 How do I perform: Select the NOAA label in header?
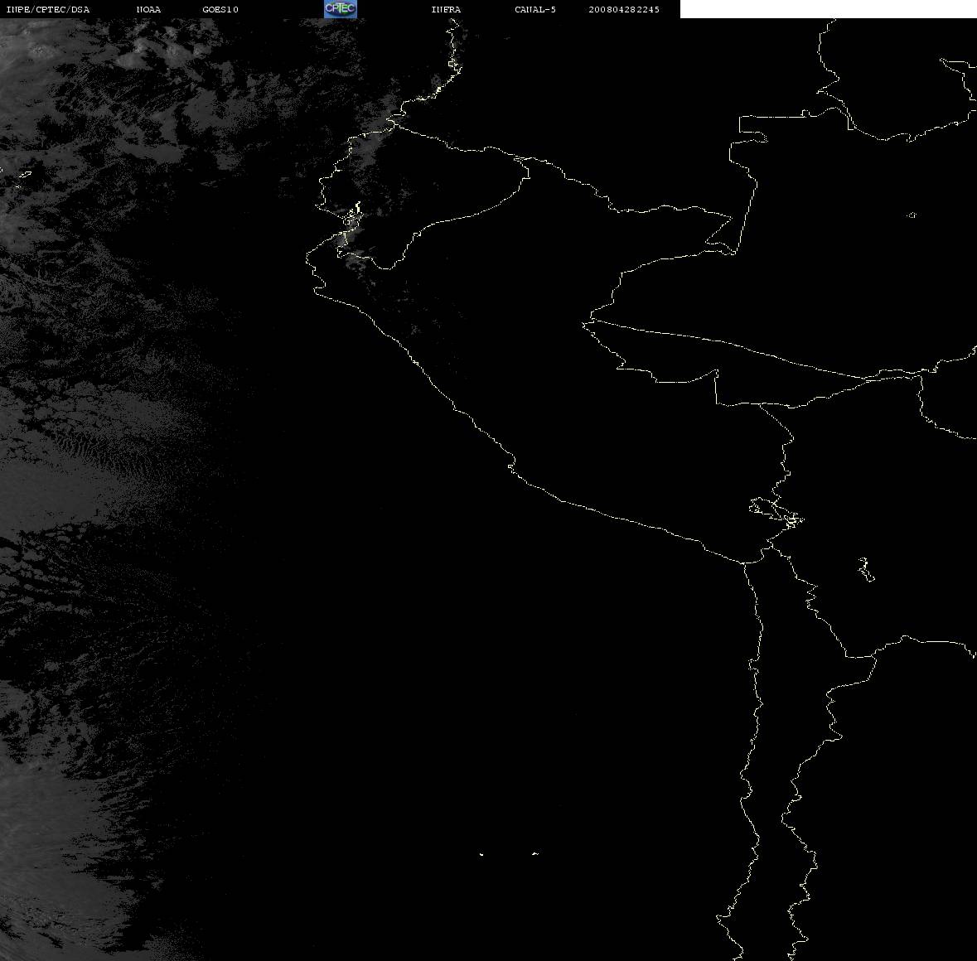point(148,9)
